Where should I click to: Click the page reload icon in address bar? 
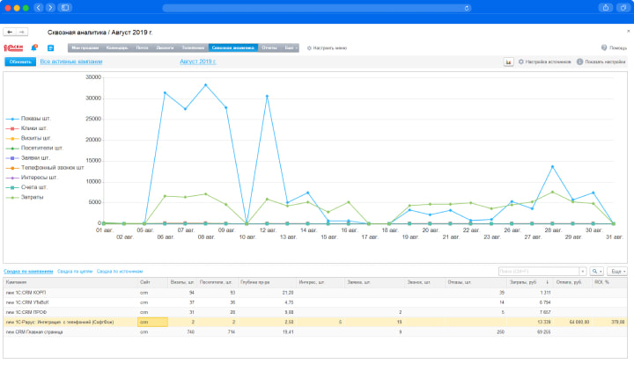pyautogui.click(x=467, y=8)
